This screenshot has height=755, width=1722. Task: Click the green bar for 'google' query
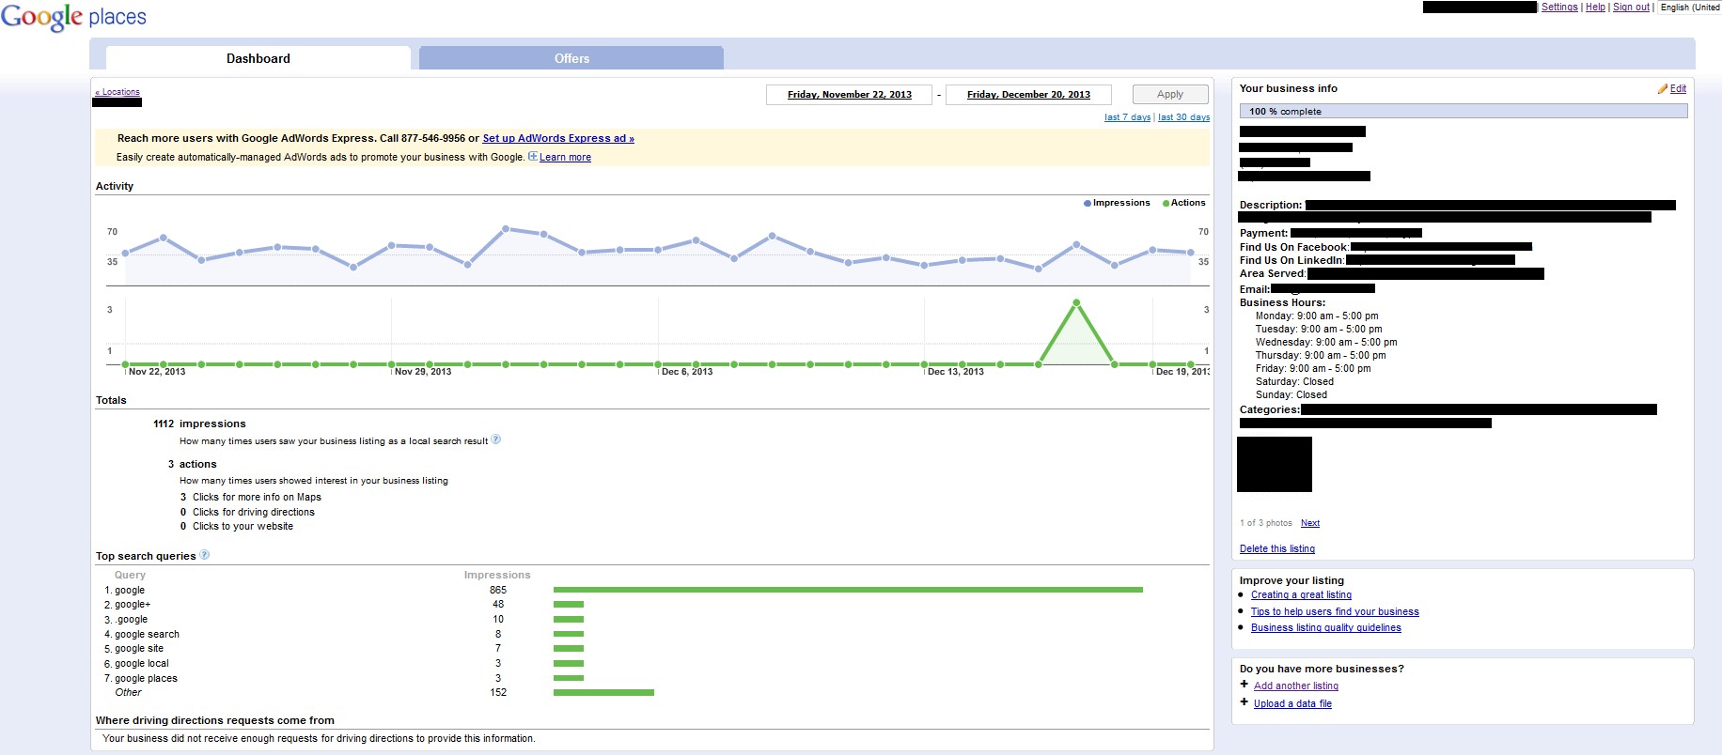point(848,590)
